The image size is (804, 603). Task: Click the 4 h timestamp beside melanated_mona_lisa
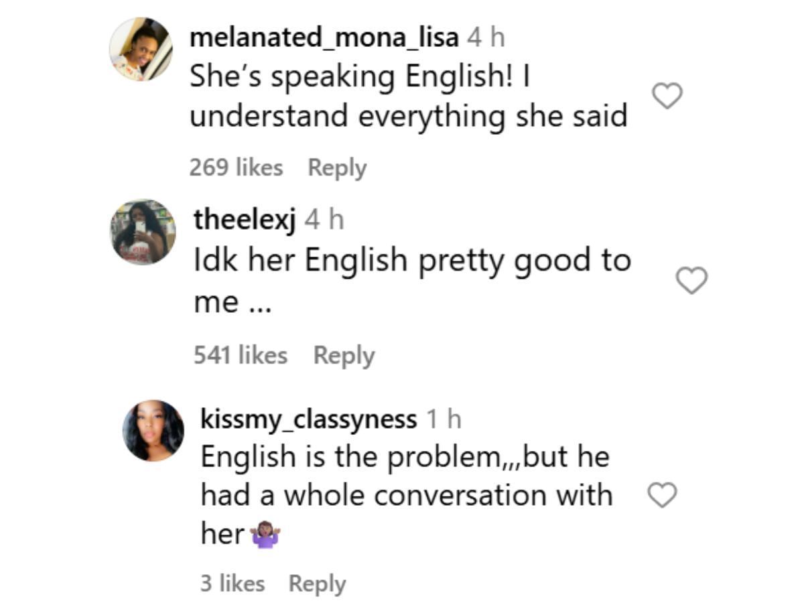point(486,38)
